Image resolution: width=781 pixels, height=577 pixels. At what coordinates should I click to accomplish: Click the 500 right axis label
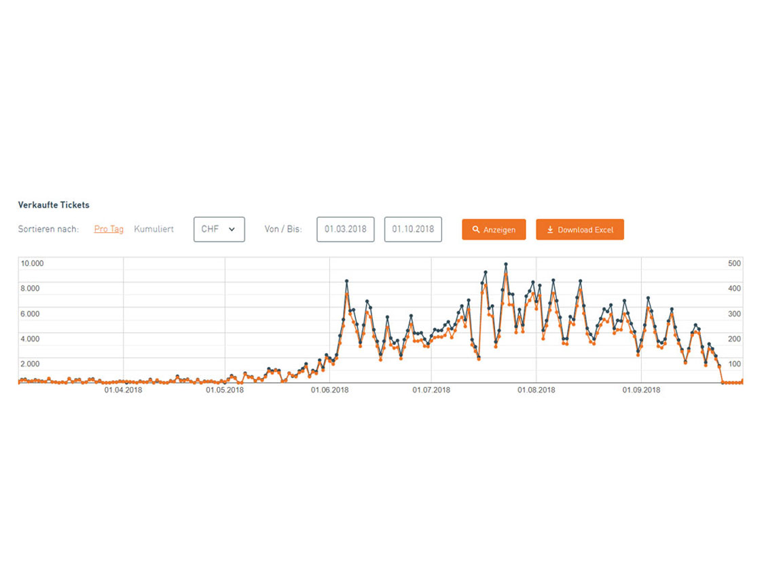point(734,263)
